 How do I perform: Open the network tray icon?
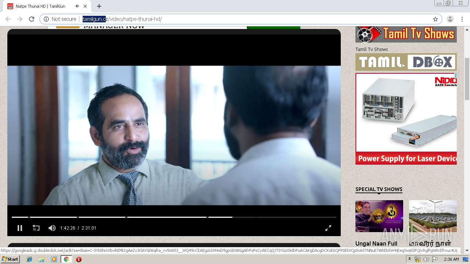coord(417,259)
